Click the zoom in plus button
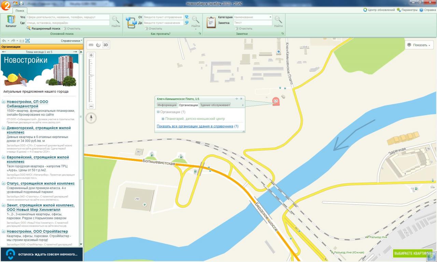Image resolution: width=437 pixels, height=262 pixels. pyautogui.click(x=91, y=55)
